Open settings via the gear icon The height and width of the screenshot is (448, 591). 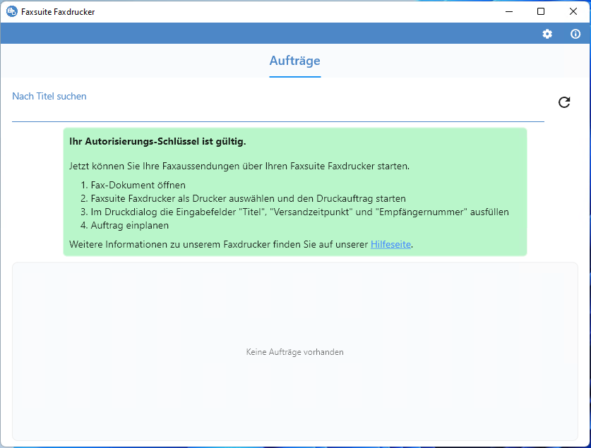click(x=547, y=34)
